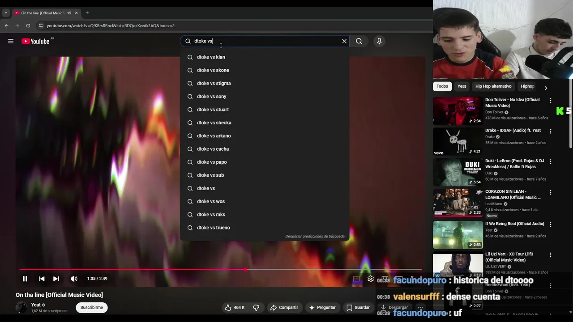Choose suggestion dtoke vs sub

click(x=265, y=175)
